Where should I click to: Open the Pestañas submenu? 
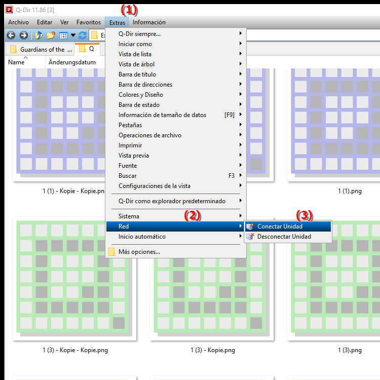[x=176, y=125]
